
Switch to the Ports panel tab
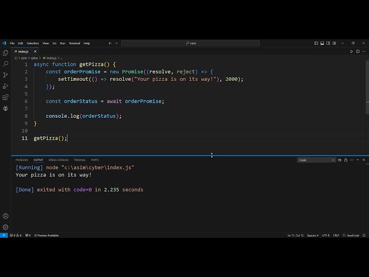pos(95,160)
